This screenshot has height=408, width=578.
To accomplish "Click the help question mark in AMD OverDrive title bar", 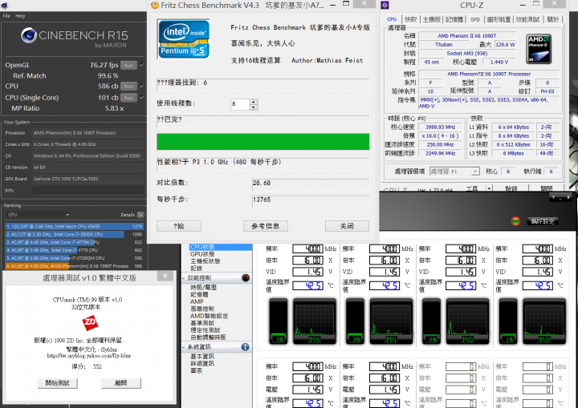I will tap(553, 198).
